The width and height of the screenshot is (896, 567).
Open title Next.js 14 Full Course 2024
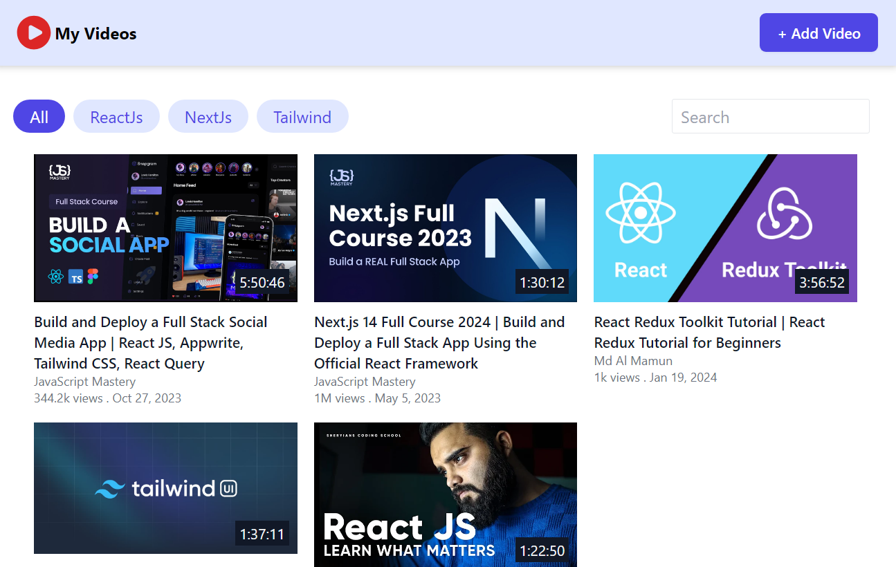(439, 343)
